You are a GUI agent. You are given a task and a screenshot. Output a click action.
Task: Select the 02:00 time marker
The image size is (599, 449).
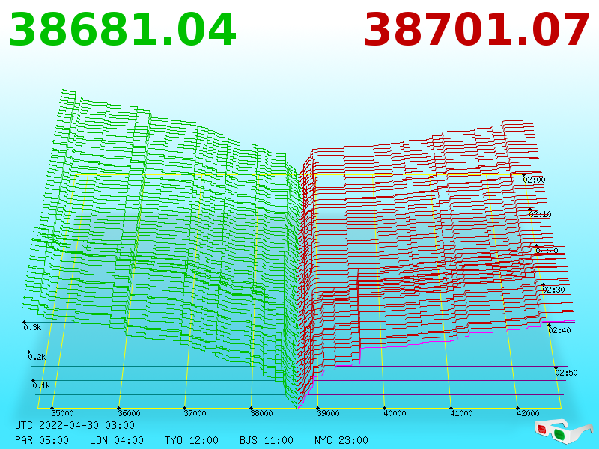click(535, 180)
